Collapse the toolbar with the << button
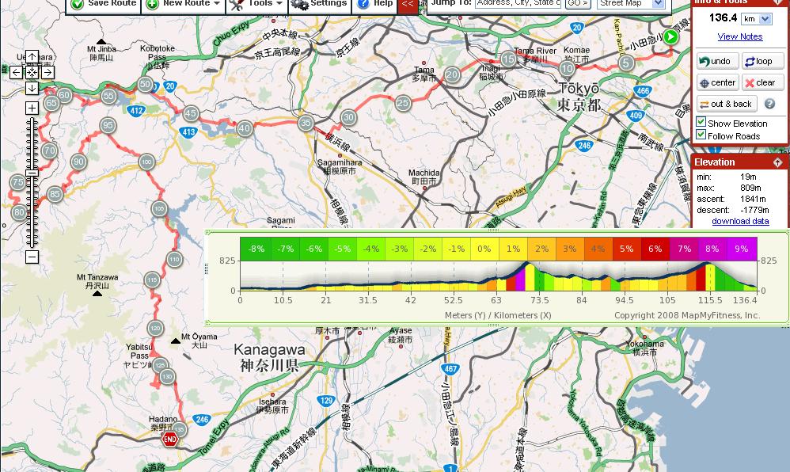790x472 pixels. 407,4
